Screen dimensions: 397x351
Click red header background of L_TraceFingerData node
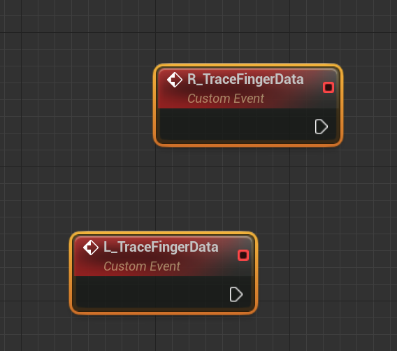tap(203, 267)
